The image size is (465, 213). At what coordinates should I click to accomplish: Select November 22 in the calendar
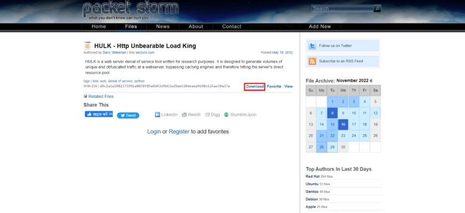[332, 136]
